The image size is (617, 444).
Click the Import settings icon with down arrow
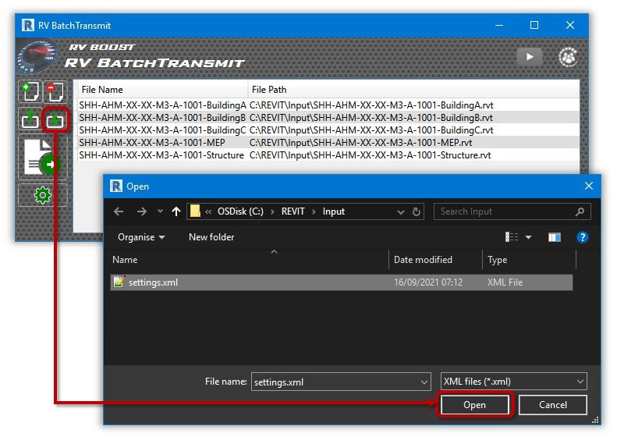[x=55, y=119]
